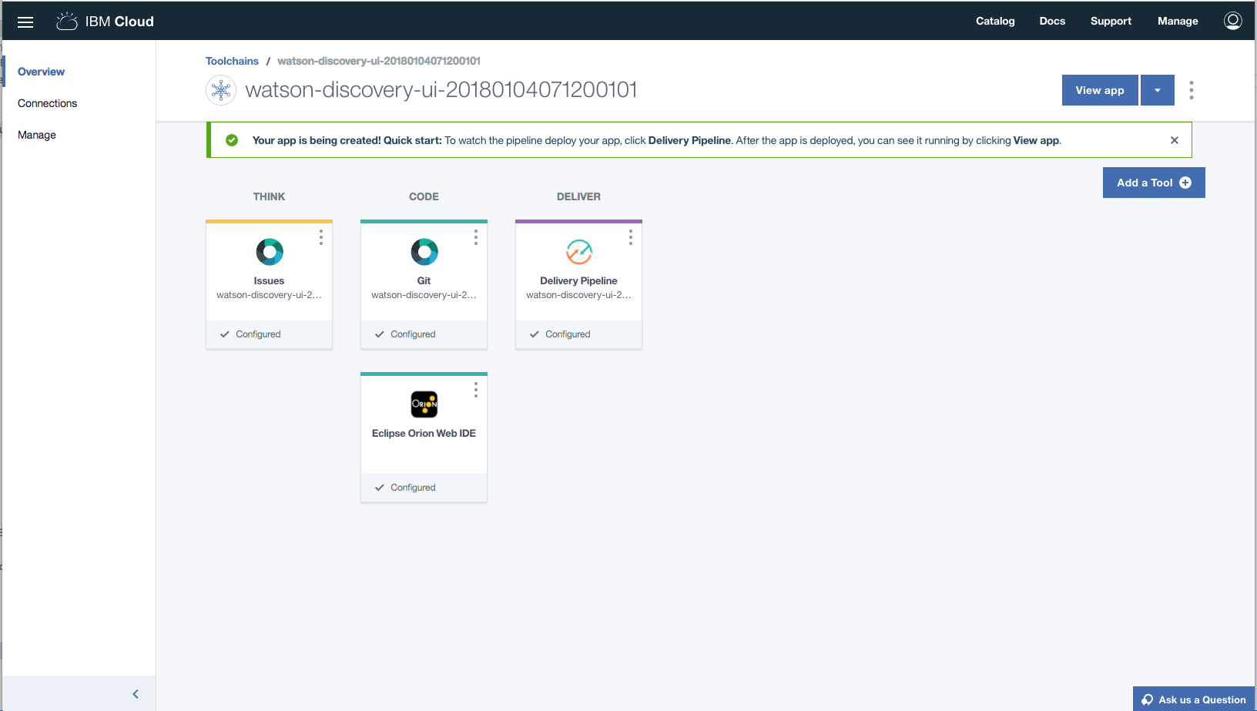Screen dimensions: 1257x711
Task: Go to Catalog in top navigation
Action: coord(995,22)
